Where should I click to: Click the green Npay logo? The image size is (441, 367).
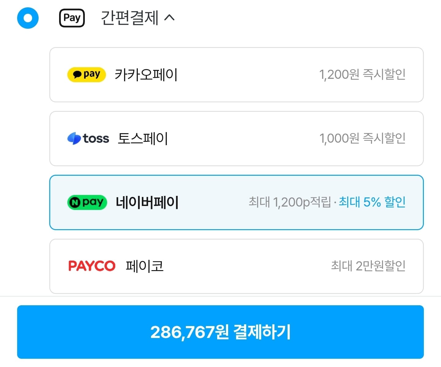pyautogui.click(x=87, y=202)
